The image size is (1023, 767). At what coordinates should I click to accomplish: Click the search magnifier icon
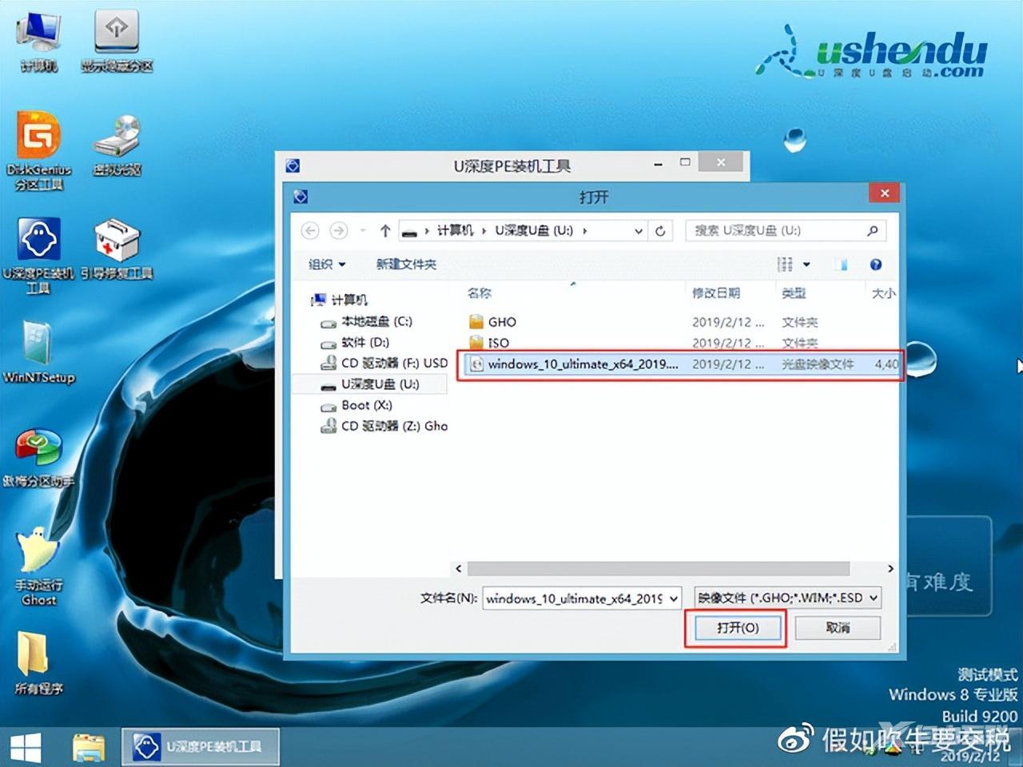tap(873, 231)
